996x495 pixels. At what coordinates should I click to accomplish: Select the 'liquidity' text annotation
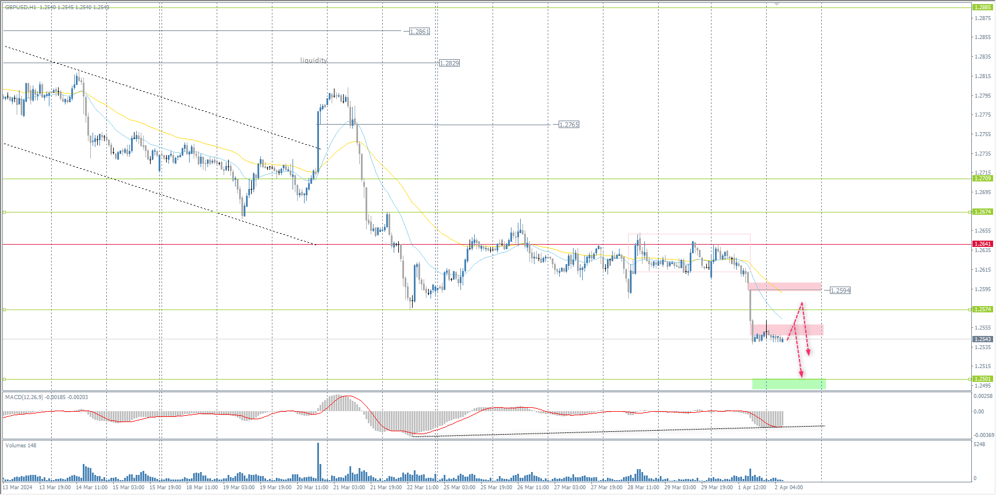[x=314, y=60]
